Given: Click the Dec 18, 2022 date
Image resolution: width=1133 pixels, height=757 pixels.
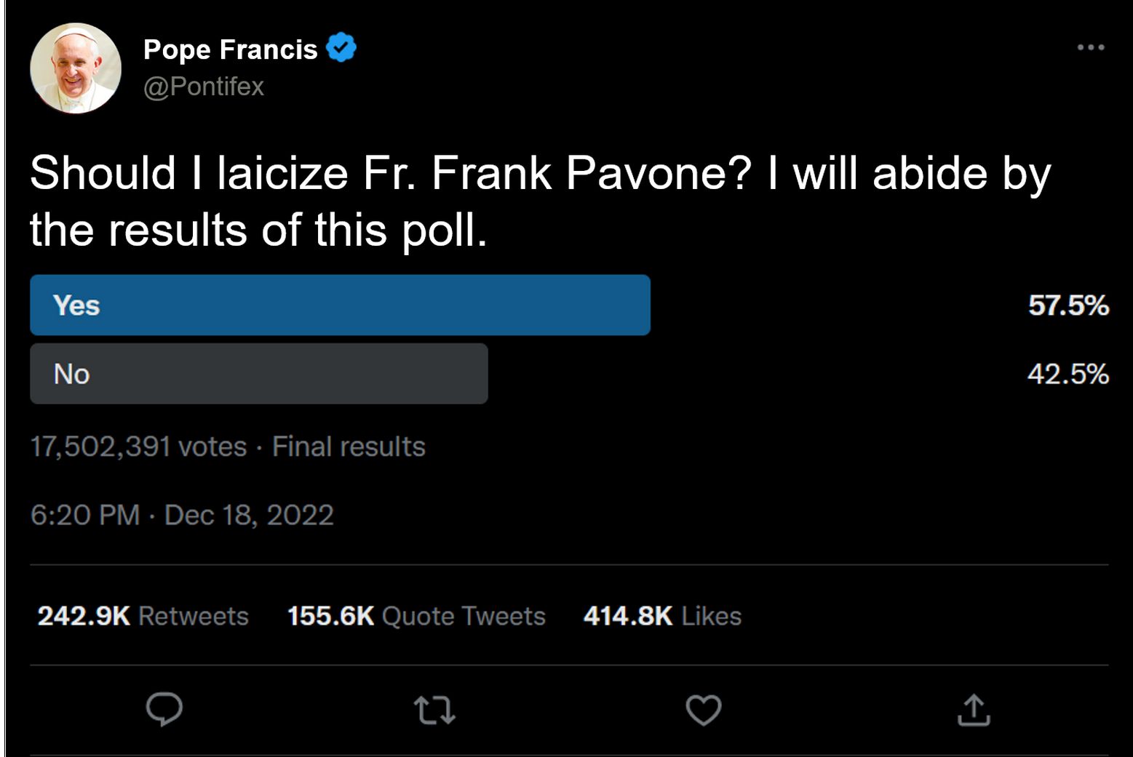Looking at the screenshot, I should click(249, 516).
